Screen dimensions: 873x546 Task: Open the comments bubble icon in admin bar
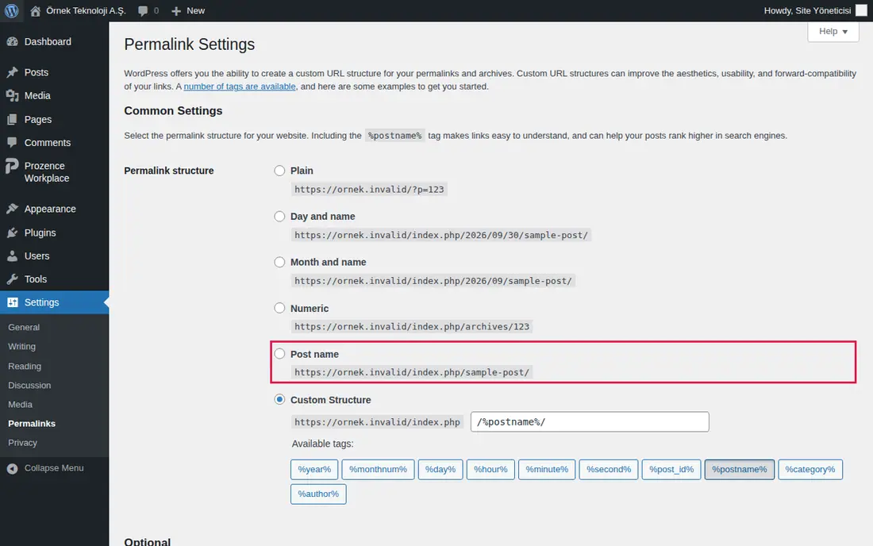[x=143, y=11]
